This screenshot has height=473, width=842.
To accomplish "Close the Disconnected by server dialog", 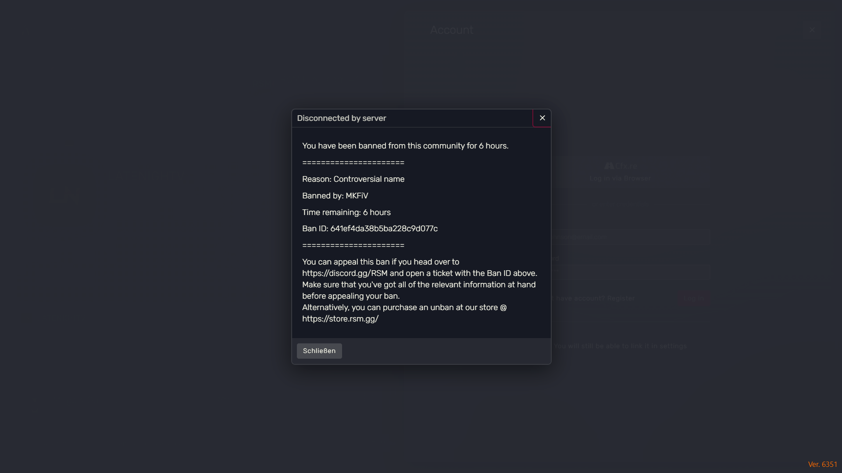I will pos(542,118).
